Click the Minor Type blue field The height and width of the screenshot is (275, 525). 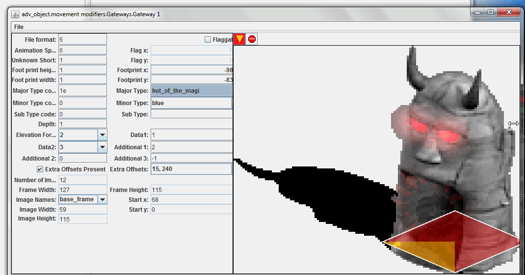click(x=191, y=103)
